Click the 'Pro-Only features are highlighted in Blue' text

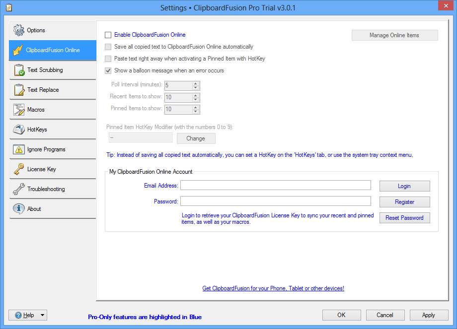click(145, 317)
